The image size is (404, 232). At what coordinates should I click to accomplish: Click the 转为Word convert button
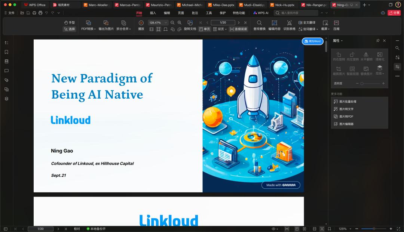(x=312, y=41)
